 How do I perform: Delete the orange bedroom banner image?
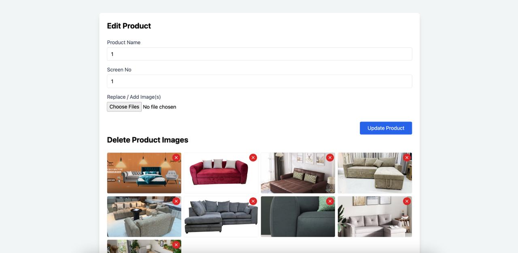click(176, 157)
